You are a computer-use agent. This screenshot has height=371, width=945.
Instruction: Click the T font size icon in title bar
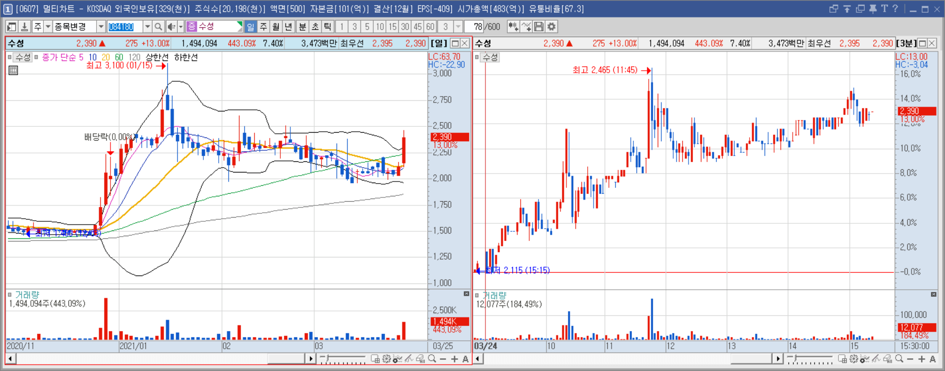(884, 9)
